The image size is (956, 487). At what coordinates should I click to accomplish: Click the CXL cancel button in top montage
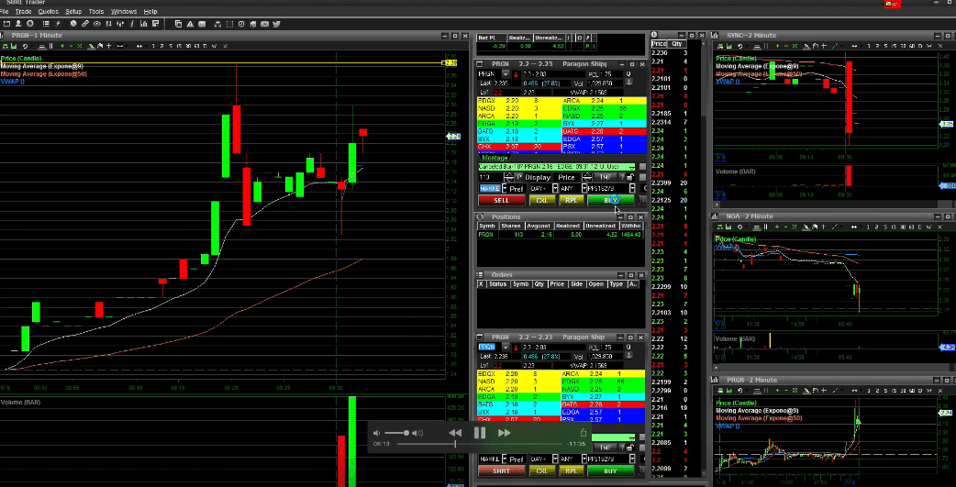click(541, 199)
